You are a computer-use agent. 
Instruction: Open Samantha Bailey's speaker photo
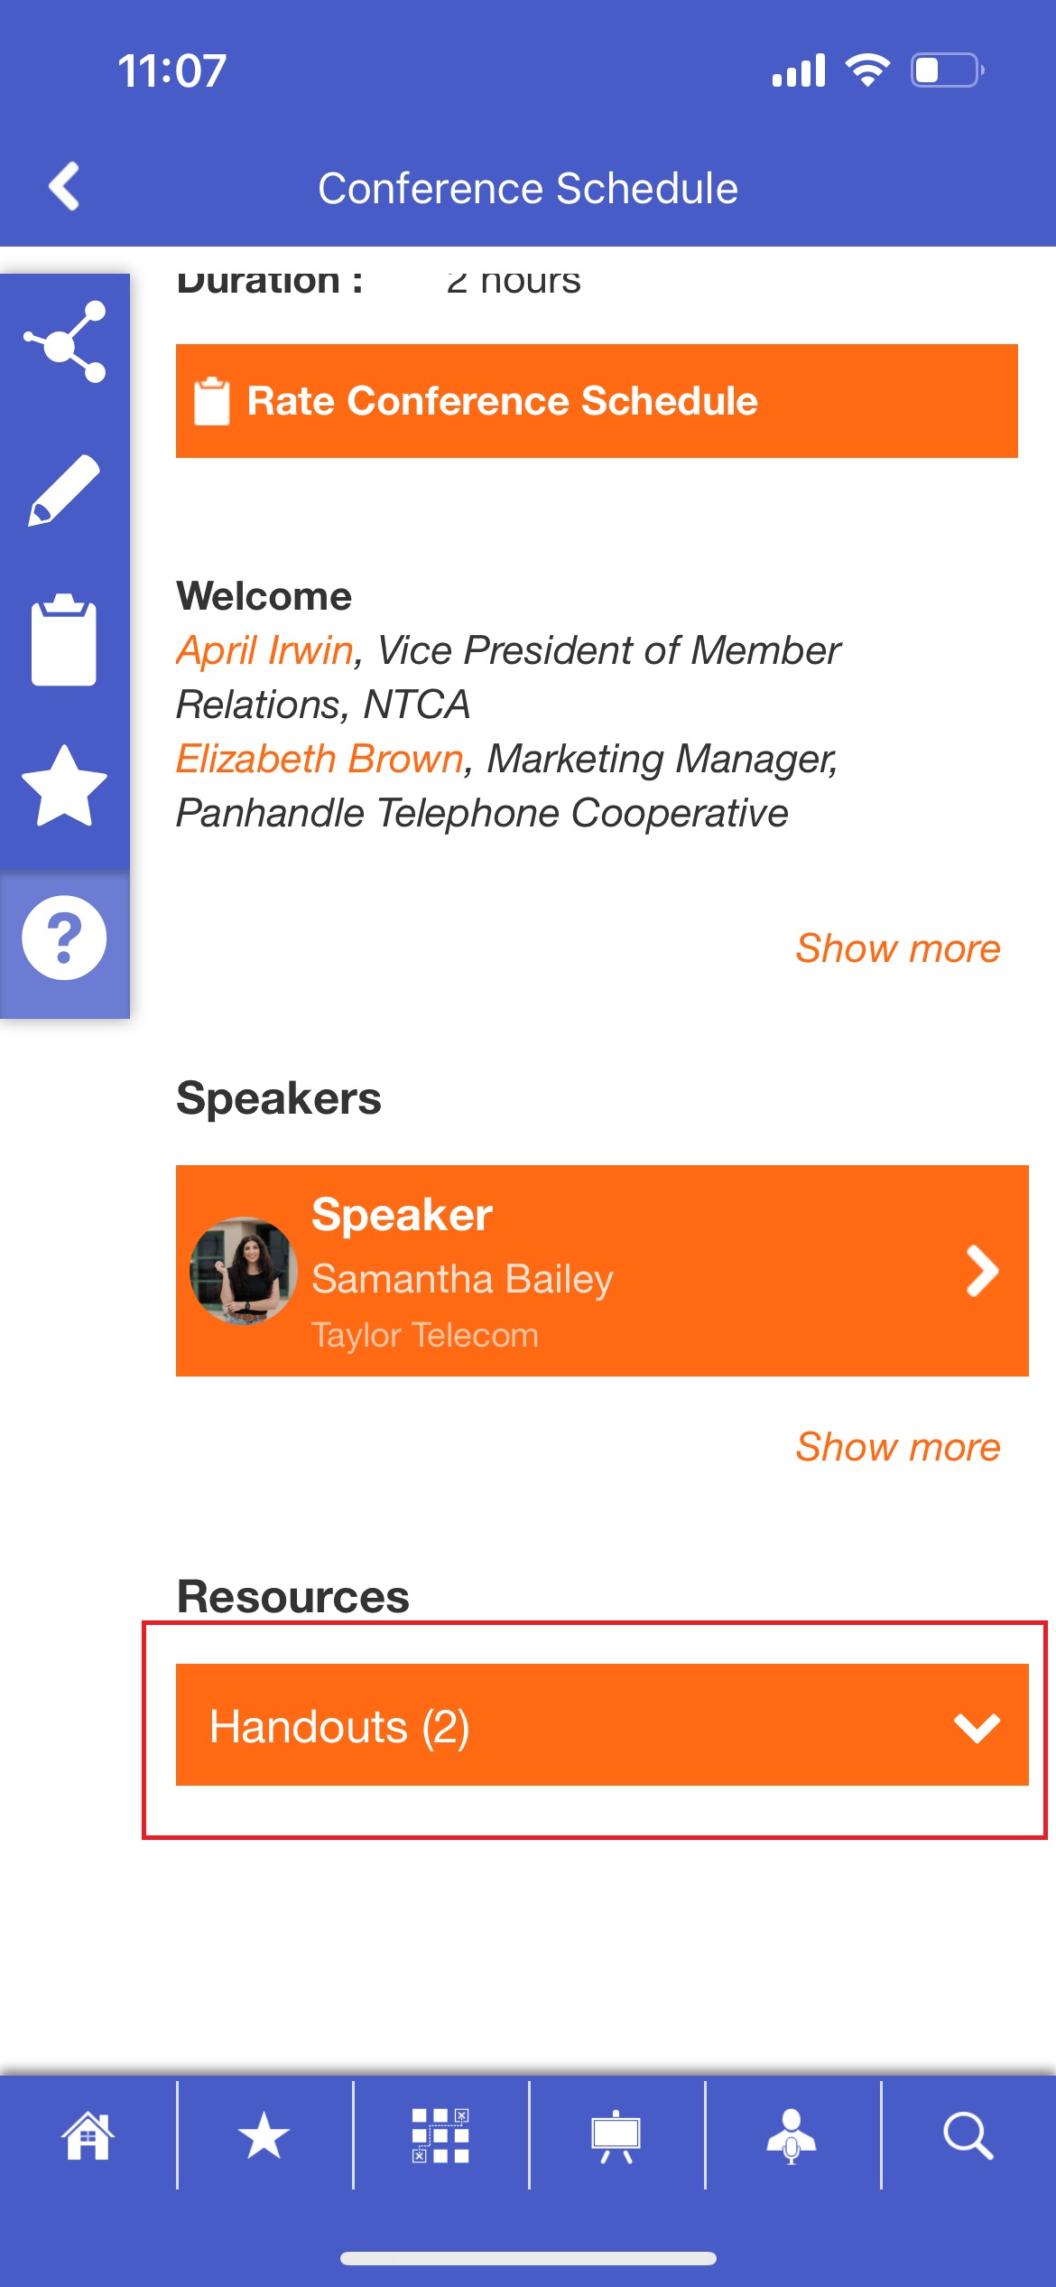pos(244,1270)
